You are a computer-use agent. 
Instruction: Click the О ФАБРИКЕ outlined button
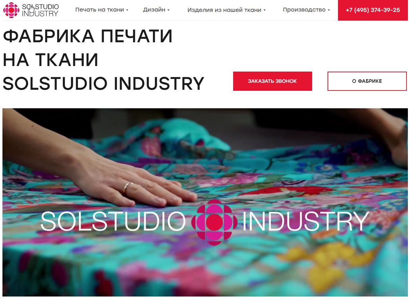(367, 81)
